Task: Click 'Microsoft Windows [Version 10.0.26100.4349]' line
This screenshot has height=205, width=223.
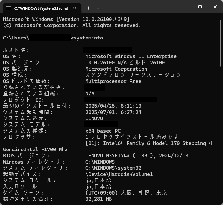Action: 66,19
